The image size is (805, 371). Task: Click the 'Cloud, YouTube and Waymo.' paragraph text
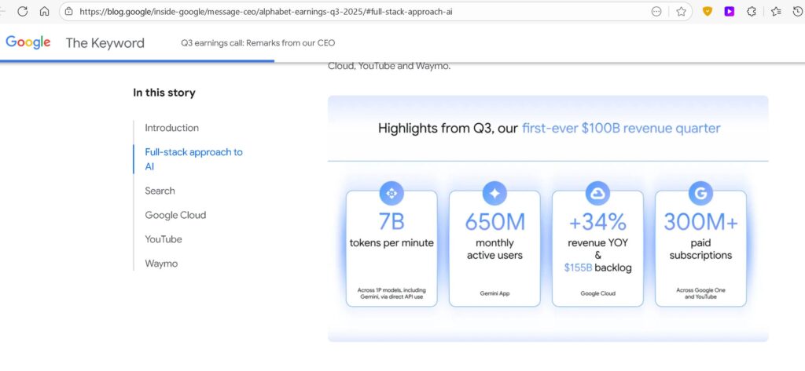(x=389, y=66)
